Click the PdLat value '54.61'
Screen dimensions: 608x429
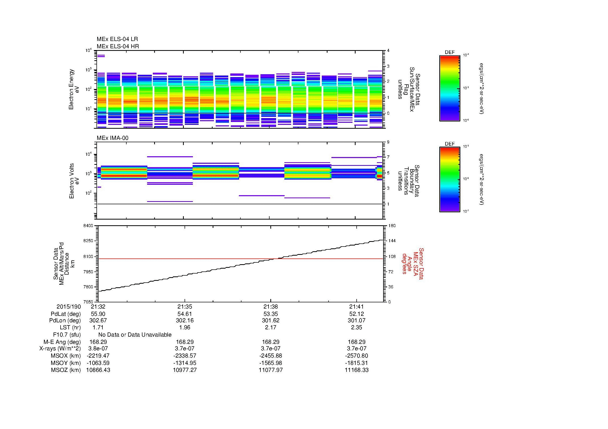coord(185,314)
